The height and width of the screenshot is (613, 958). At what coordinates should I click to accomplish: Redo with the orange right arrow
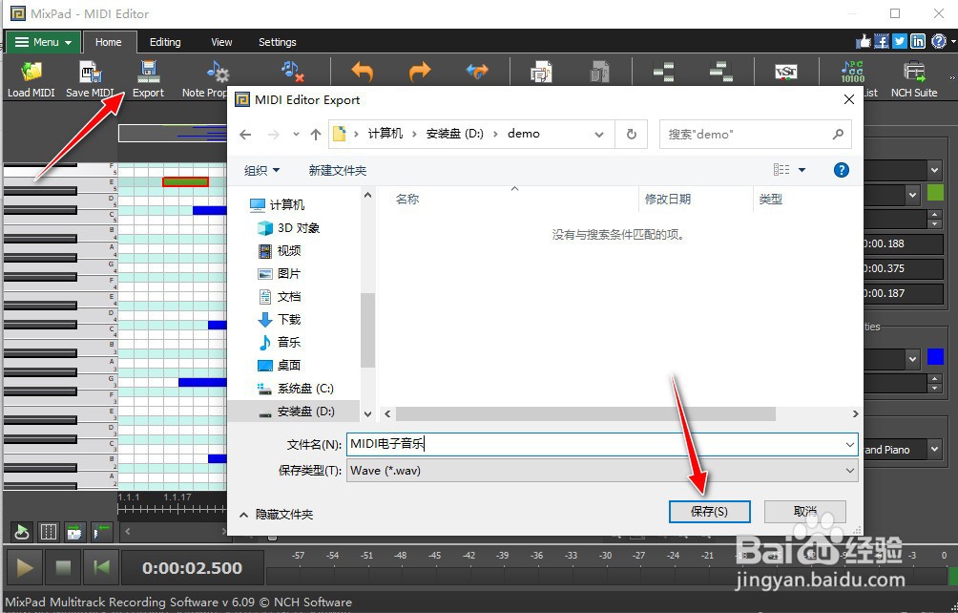coord(420,72)
